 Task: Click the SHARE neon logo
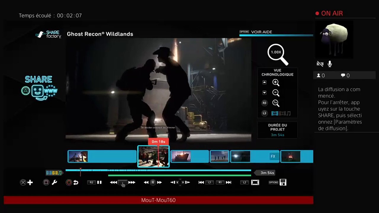39,88
